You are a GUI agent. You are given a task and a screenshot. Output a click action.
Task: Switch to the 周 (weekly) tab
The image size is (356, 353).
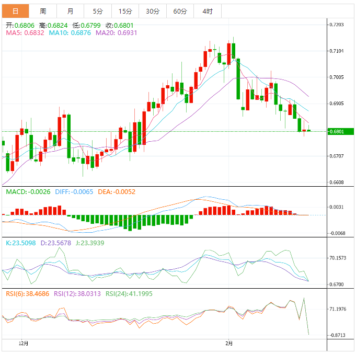[x=43, y=11]
